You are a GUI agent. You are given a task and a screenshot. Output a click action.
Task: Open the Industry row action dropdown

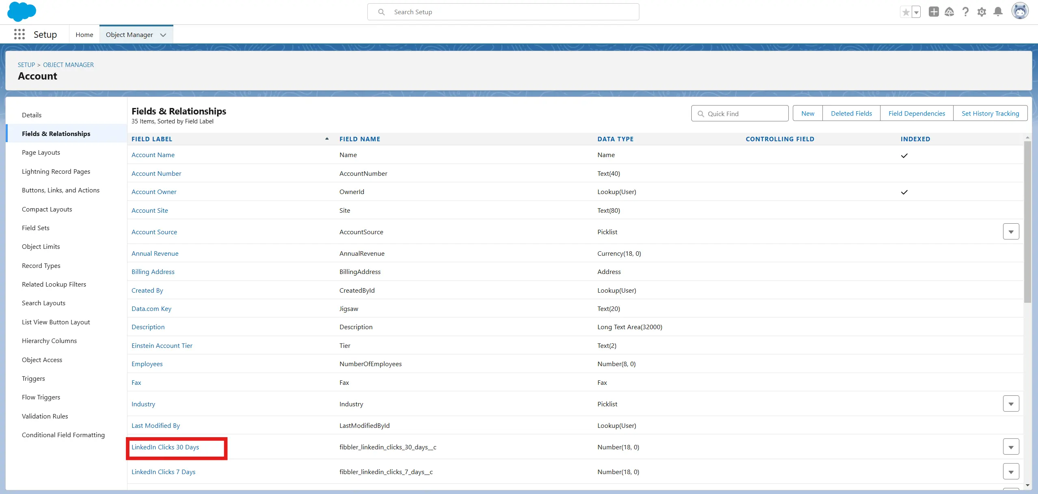pos(1011,404)
